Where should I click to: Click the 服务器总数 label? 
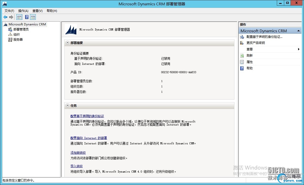pos(78,92)
